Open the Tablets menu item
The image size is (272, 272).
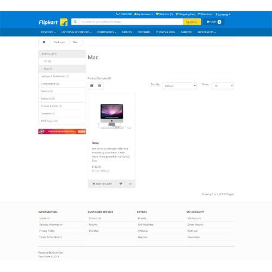pos(127,32)
